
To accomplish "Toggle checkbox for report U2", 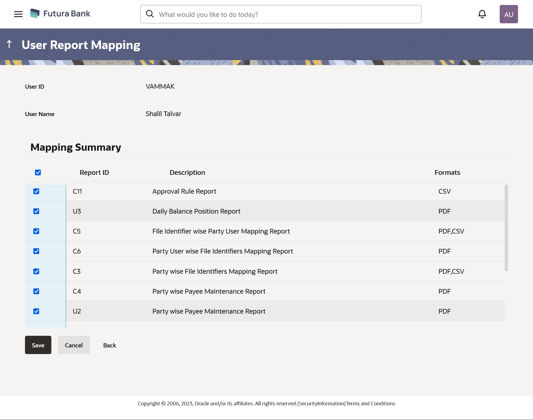I will (36, 311).
